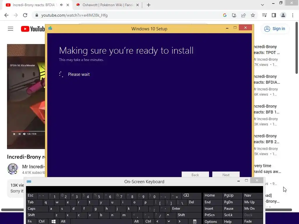Image resolution: width=299 pixels, height=224 pixels.
Task: Click the video progress bar
Action: click(x=28, y=131)
